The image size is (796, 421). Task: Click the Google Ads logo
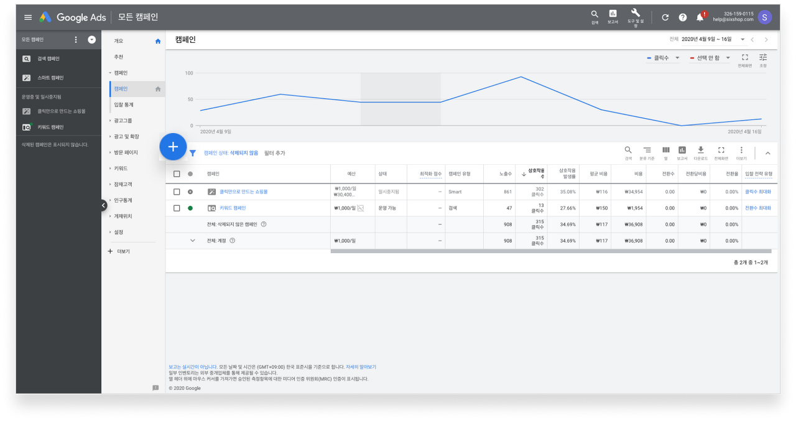click(x=72, y=17)
